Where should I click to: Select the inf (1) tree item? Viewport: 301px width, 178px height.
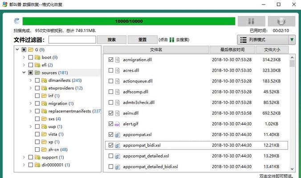coord(54,96)
